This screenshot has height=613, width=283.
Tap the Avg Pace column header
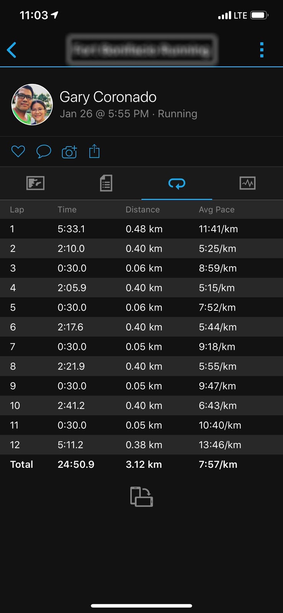coord(216,210)
